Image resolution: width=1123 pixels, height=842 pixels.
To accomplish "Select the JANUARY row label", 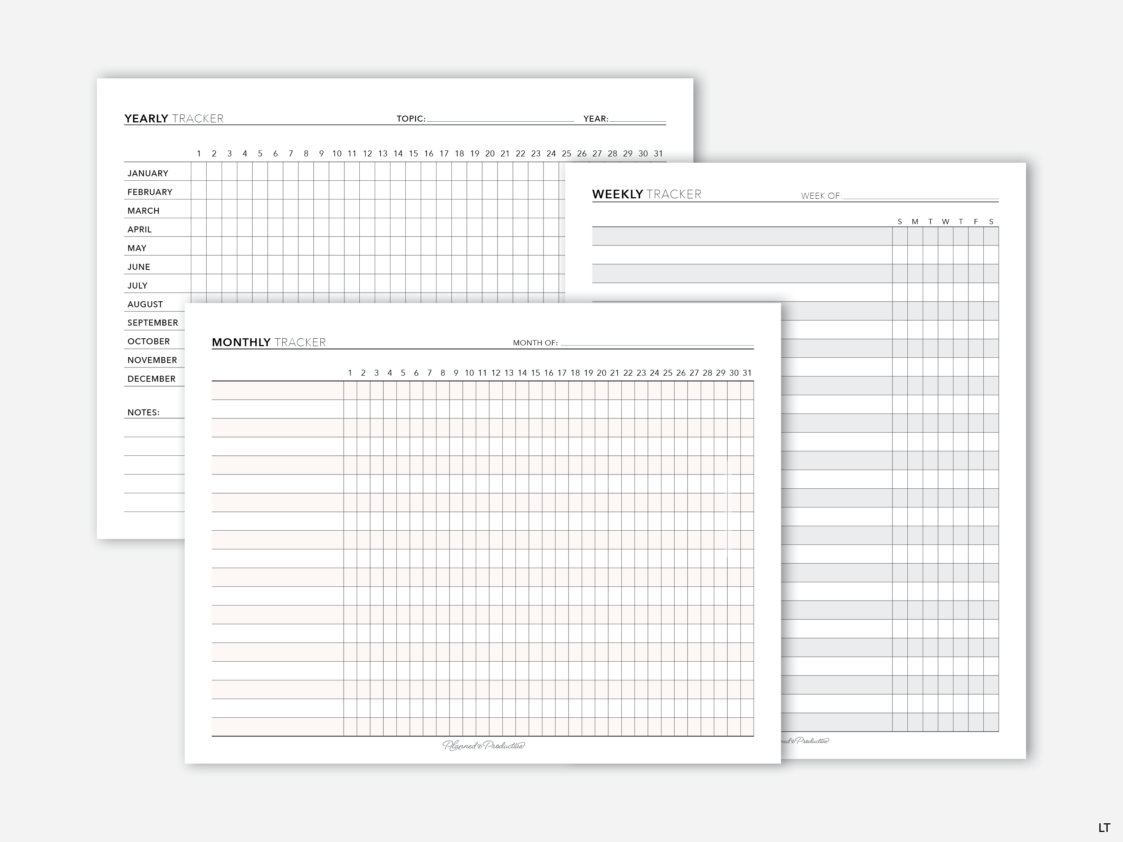I will [x=148, y=173].
